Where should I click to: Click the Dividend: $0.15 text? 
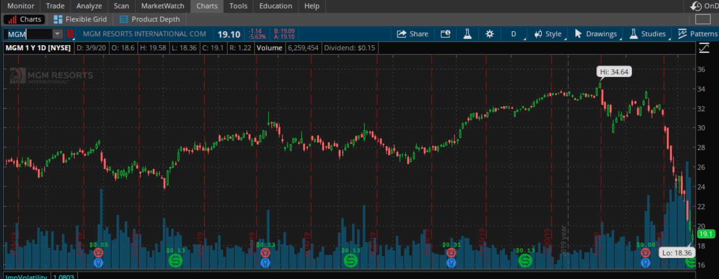click(x=349, y=48)
